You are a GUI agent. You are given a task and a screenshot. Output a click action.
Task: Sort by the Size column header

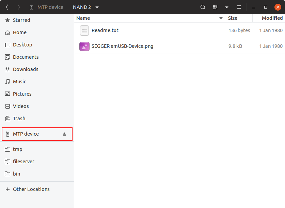233,18
